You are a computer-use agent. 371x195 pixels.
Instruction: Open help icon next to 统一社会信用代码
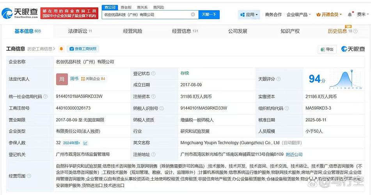pos(45,97)
